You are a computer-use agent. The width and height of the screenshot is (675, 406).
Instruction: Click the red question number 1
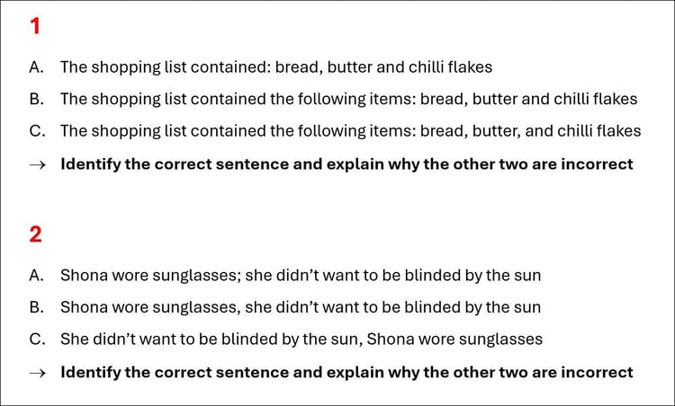click(35, 26)
